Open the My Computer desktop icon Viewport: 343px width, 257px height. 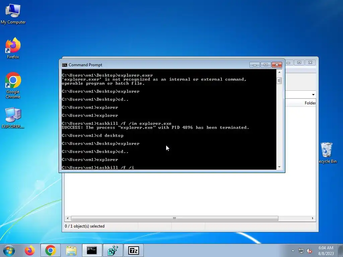[13, 14]
